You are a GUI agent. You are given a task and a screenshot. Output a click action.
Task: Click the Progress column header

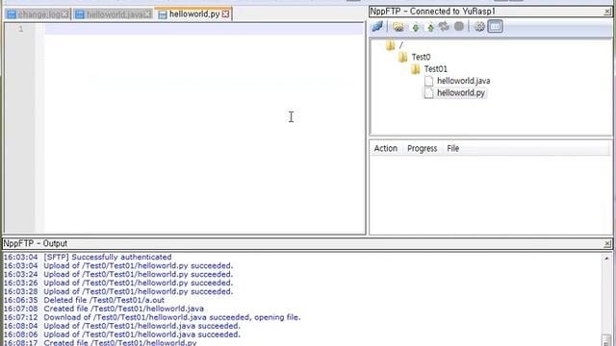tap(422, 148)
